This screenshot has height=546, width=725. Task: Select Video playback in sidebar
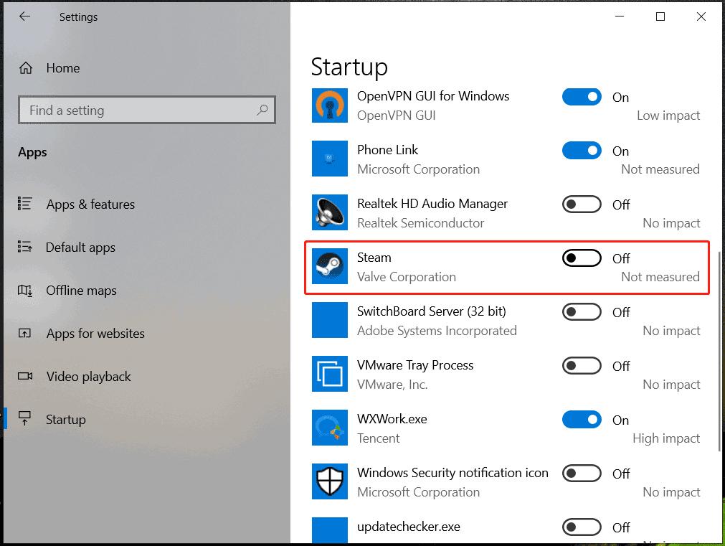(88, 377)
